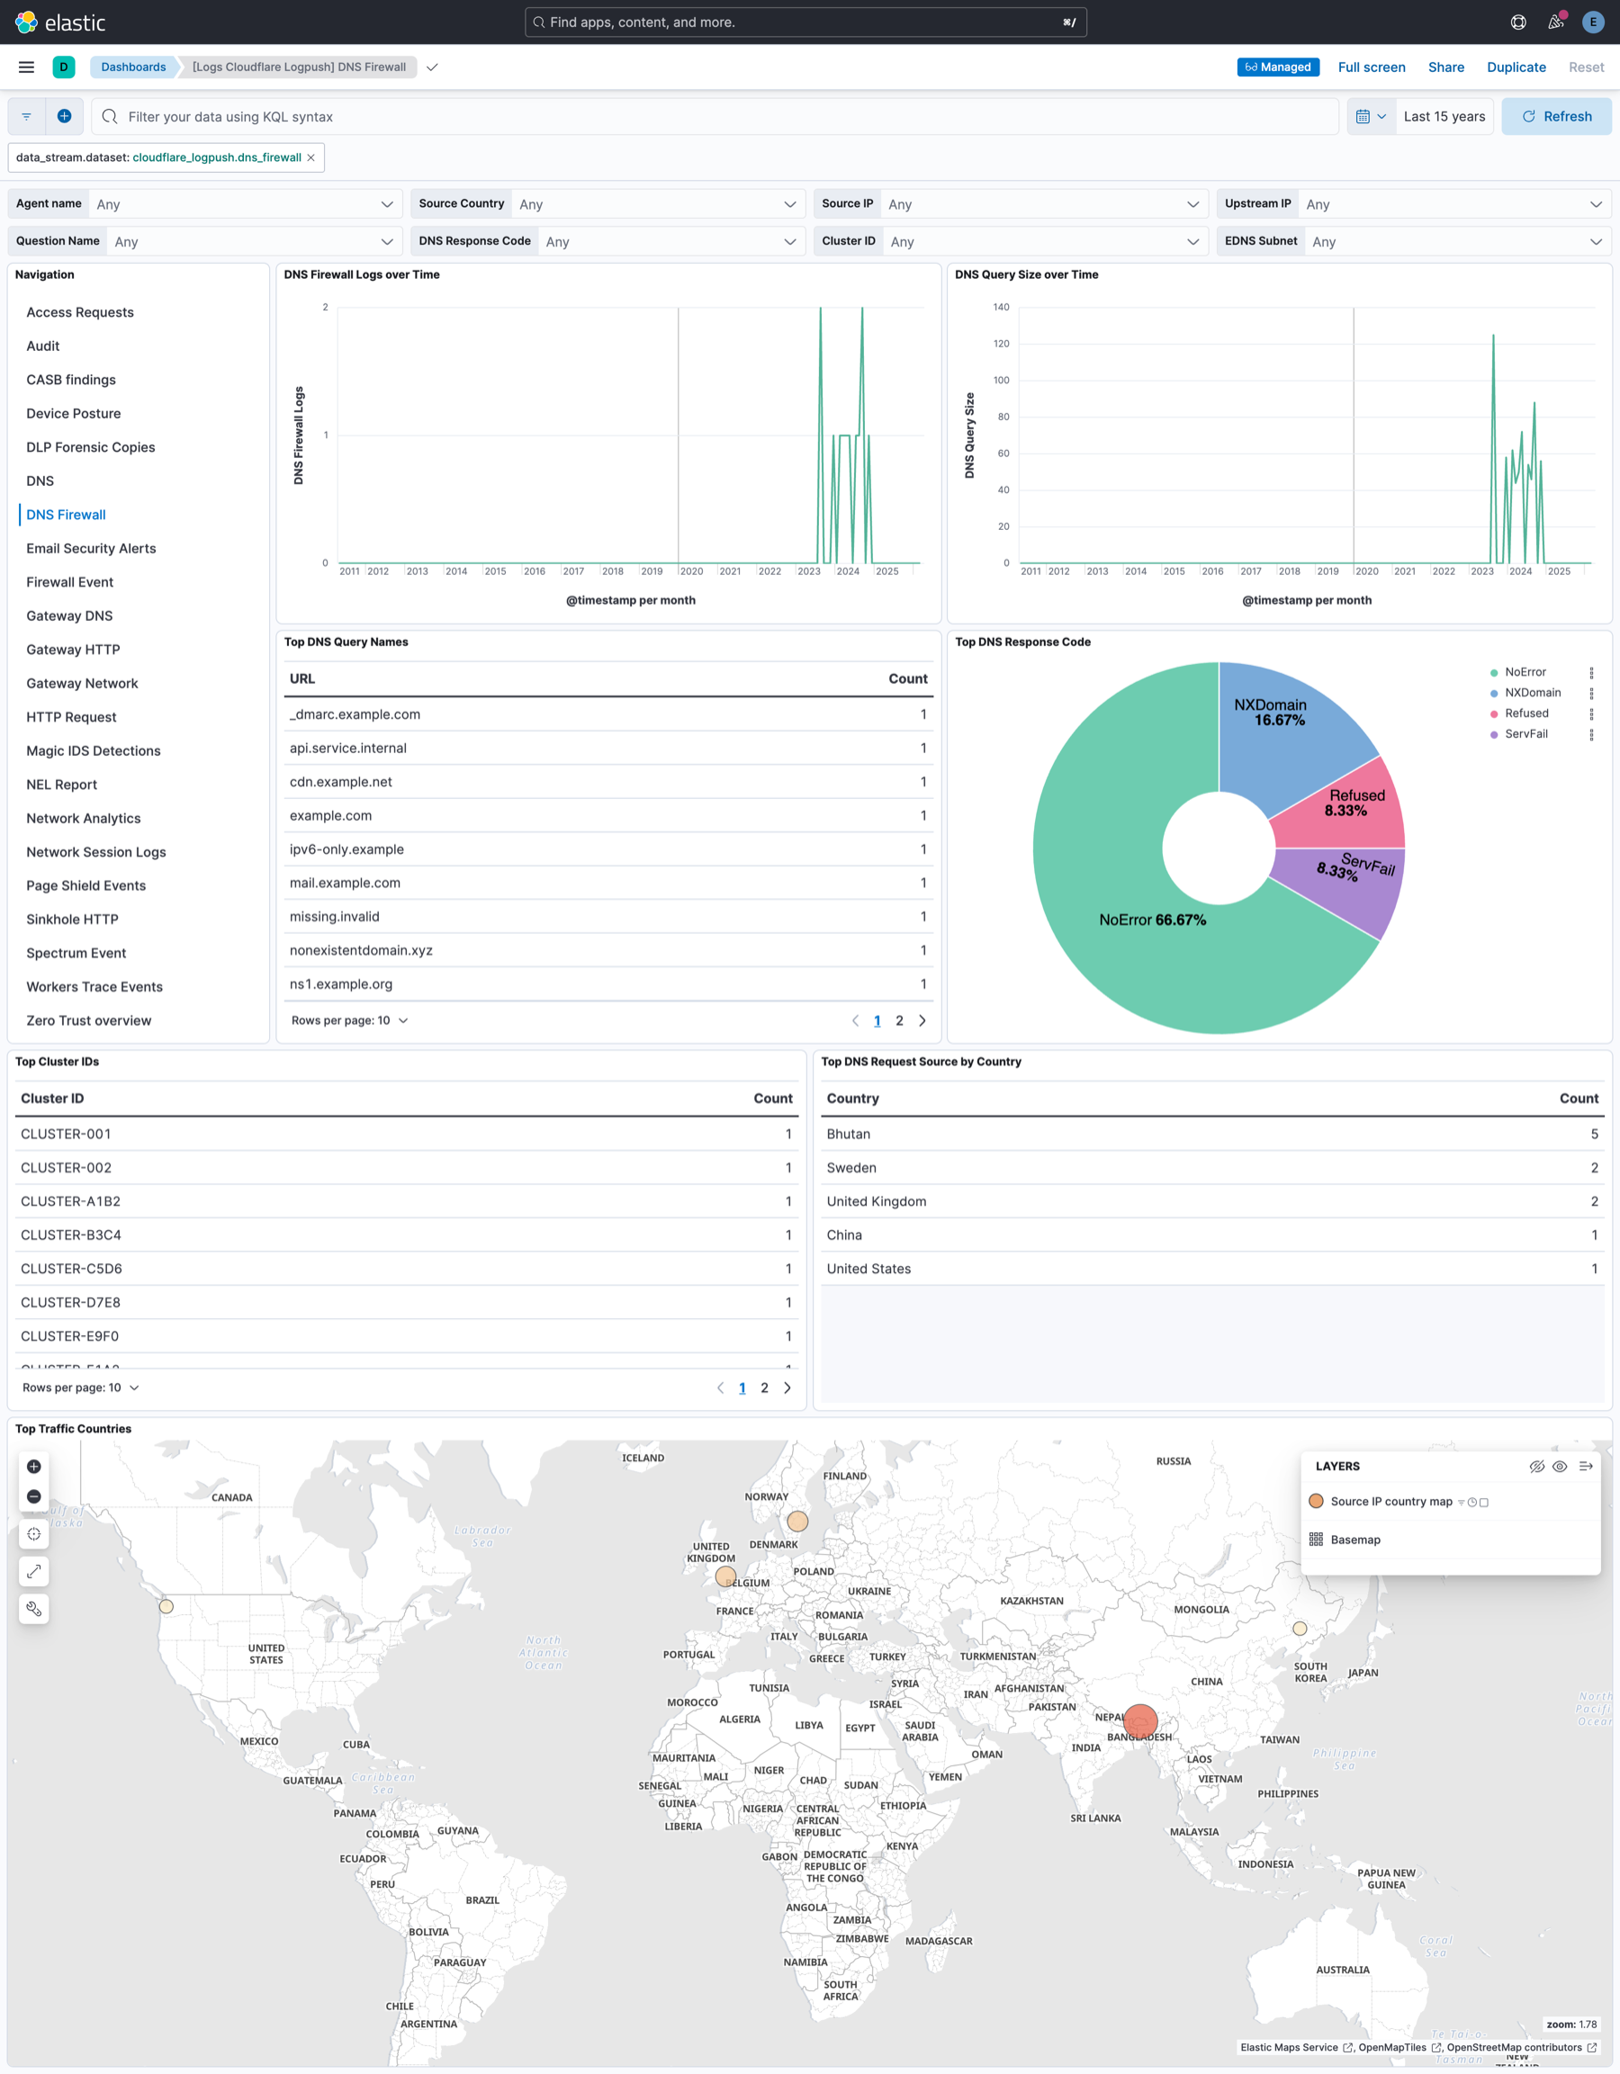The width and height of the screenshot is (1620, 2074).
Task: Open Last 15 years time picker
Action: [1444, 117]
